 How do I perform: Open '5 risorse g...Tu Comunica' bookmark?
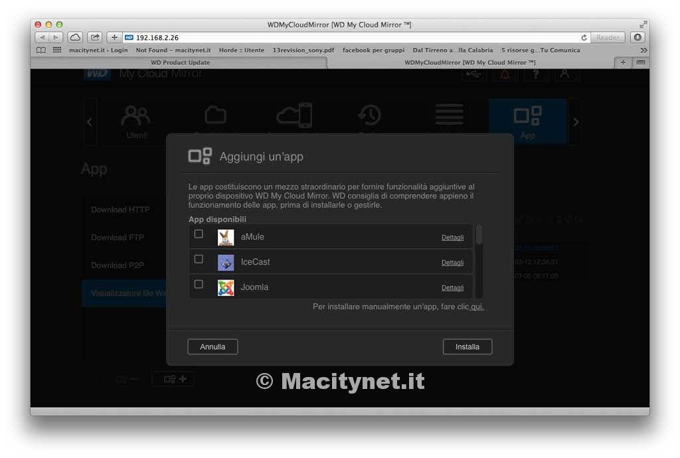[541, 50]
